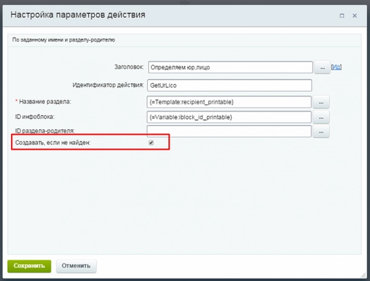Click the empty ID раздела-родителя field
Screen dimensions: 370x281
(229, 131)
